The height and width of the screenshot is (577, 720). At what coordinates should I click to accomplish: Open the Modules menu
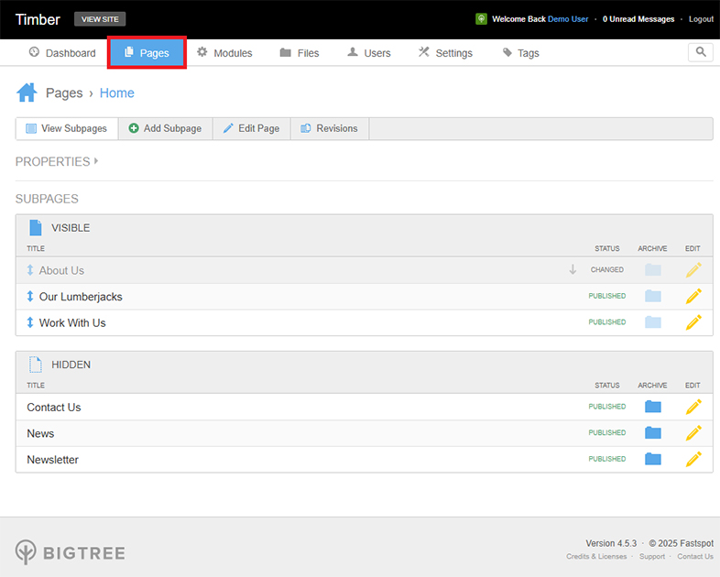click(224, 53)
